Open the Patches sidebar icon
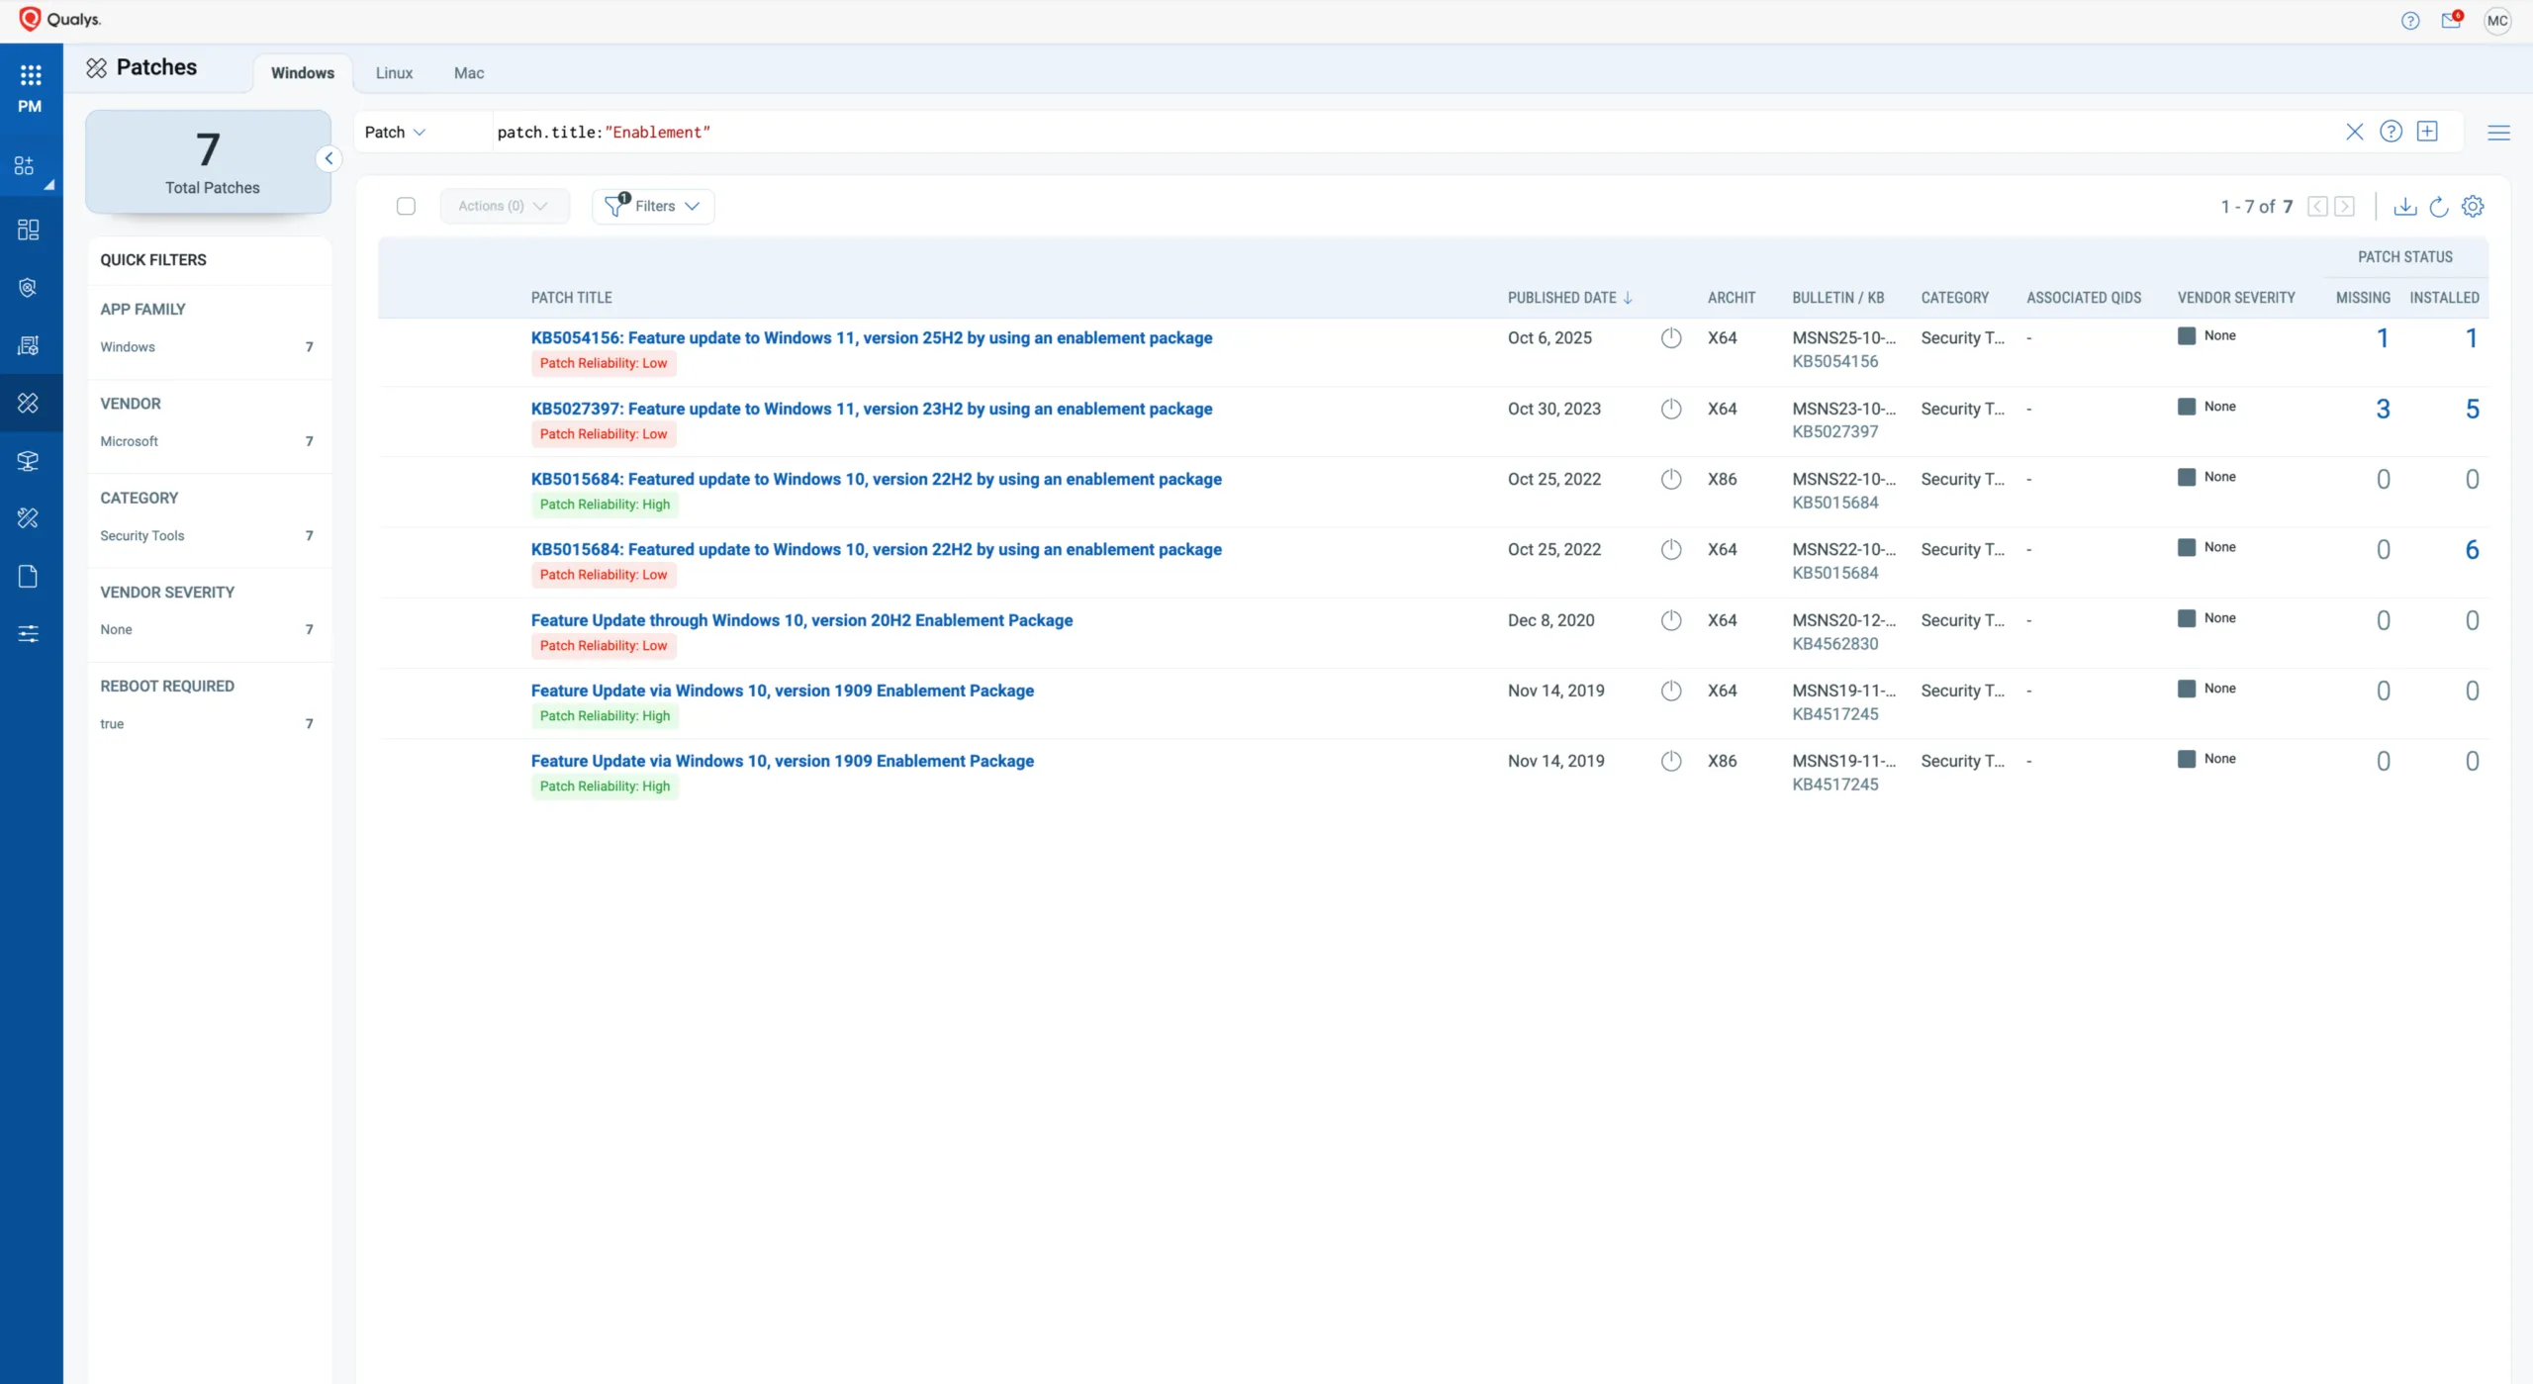 28,403
